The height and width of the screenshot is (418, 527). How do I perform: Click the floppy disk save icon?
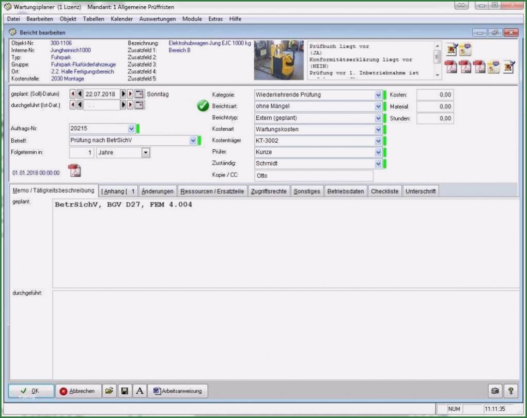(125, 391)
